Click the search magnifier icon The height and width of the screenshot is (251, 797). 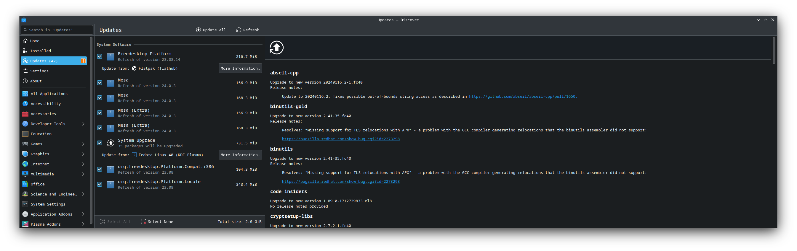coord(25,30)
